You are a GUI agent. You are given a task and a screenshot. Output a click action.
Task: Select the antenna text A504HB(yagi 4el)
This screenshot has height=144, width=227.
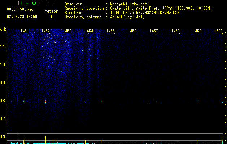click(x=127, y=17)
